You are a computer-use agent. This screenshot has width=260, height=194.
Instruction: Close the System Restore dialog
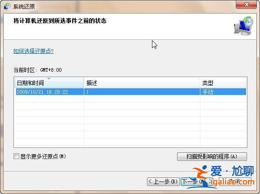(247, 4)
